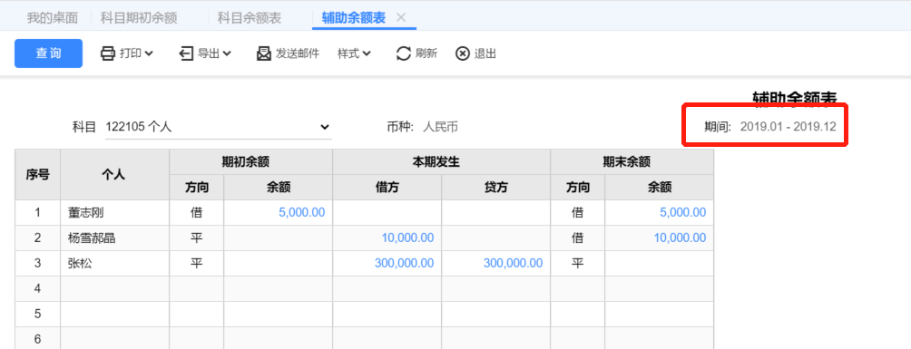The image size is (911, 349).
Task: Click row number 6 cell
Action: click(x=37, y=338)
